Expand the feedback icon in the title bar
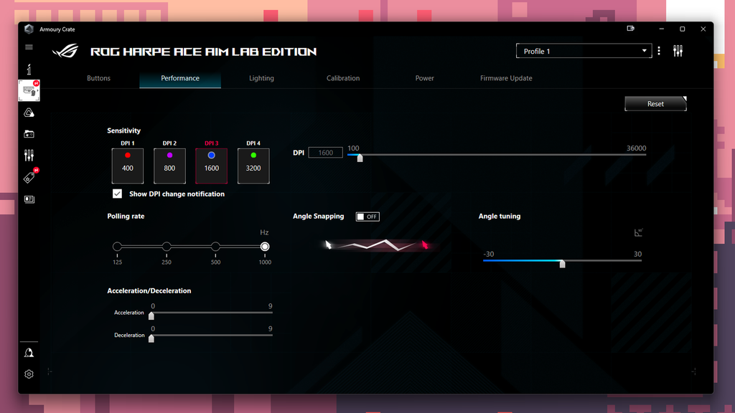 click(630, 29)
